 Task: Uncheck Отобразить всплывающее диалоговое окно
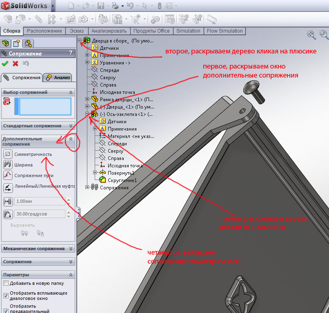tap(6, 295)
